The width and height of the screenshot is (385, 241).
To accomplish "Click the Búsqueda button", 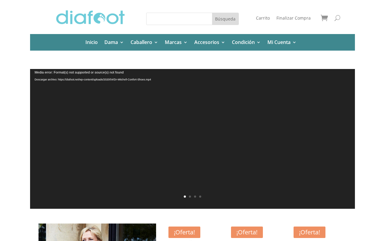I will [225, 19].
